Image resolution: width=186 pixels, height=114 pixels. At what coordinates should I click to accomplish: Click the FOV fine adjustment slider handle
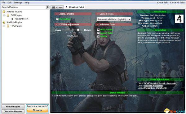tap(78, 30)
